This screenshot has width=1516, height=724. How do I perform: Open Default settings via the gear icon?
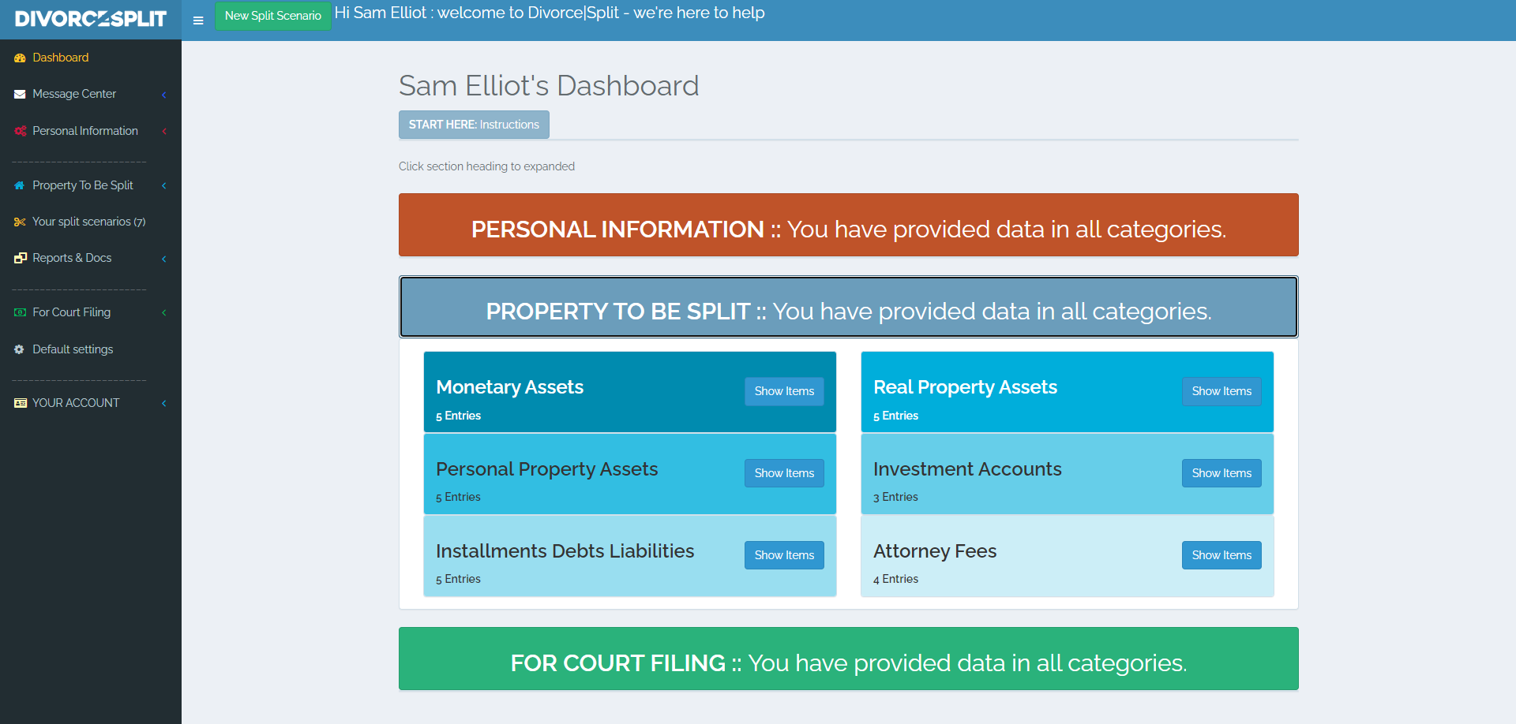click(x=18, y=349)
